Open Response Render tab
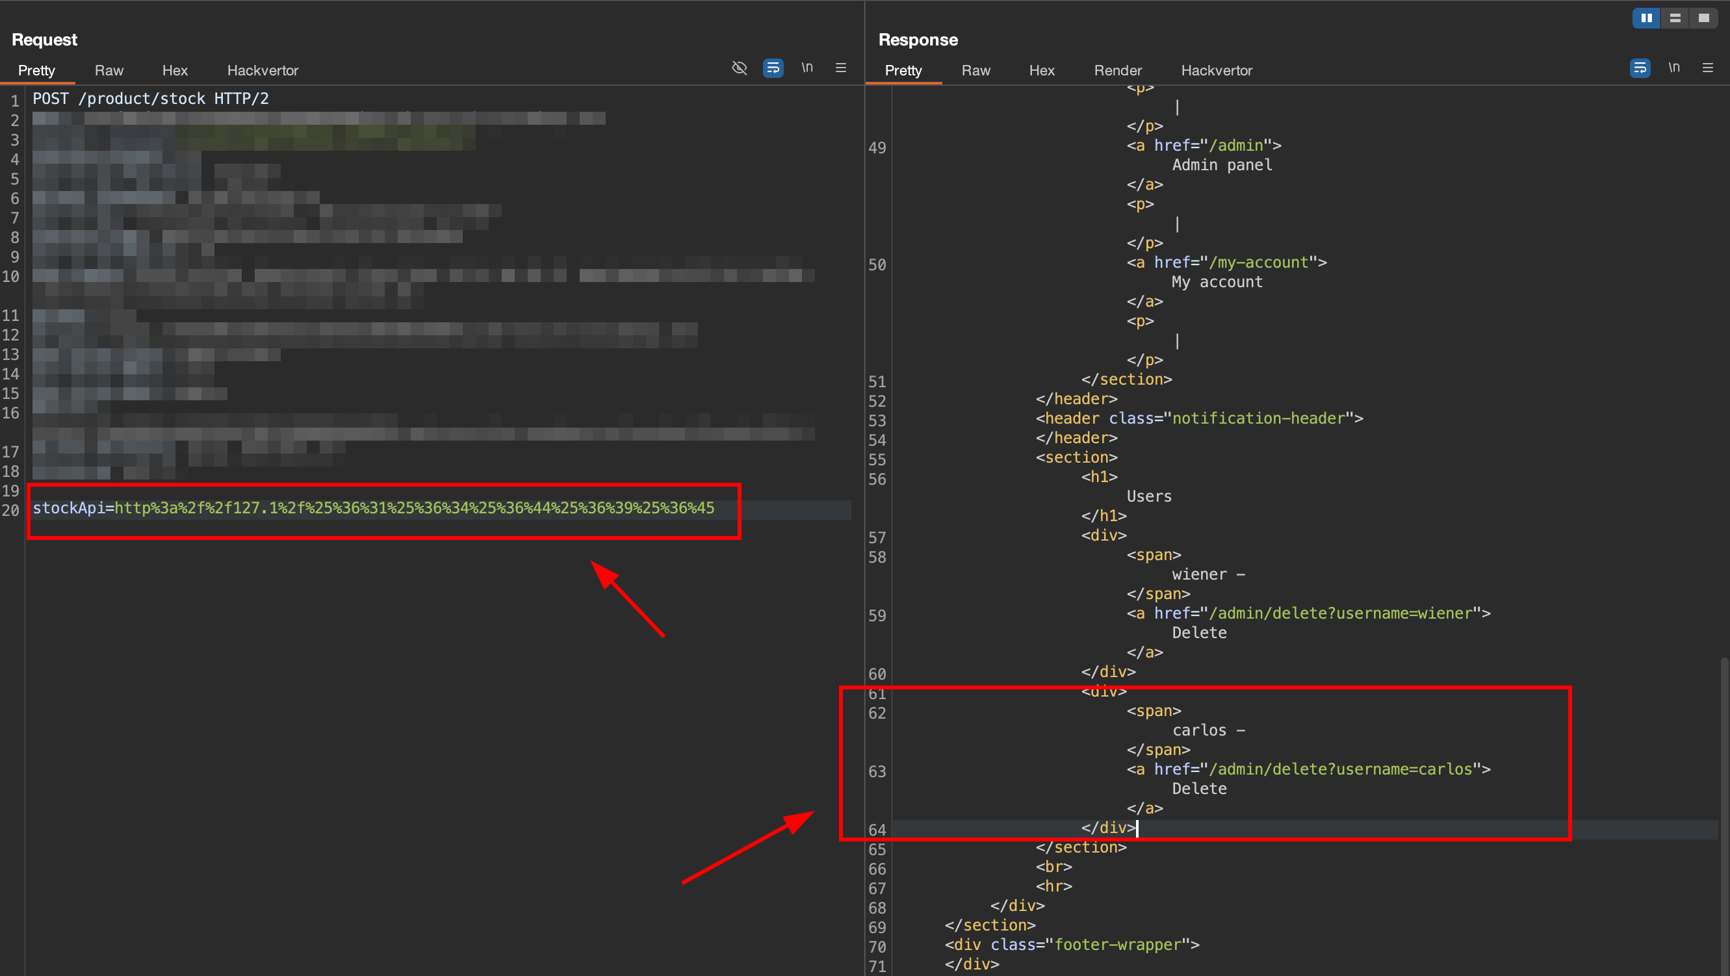 (1118, 71)
